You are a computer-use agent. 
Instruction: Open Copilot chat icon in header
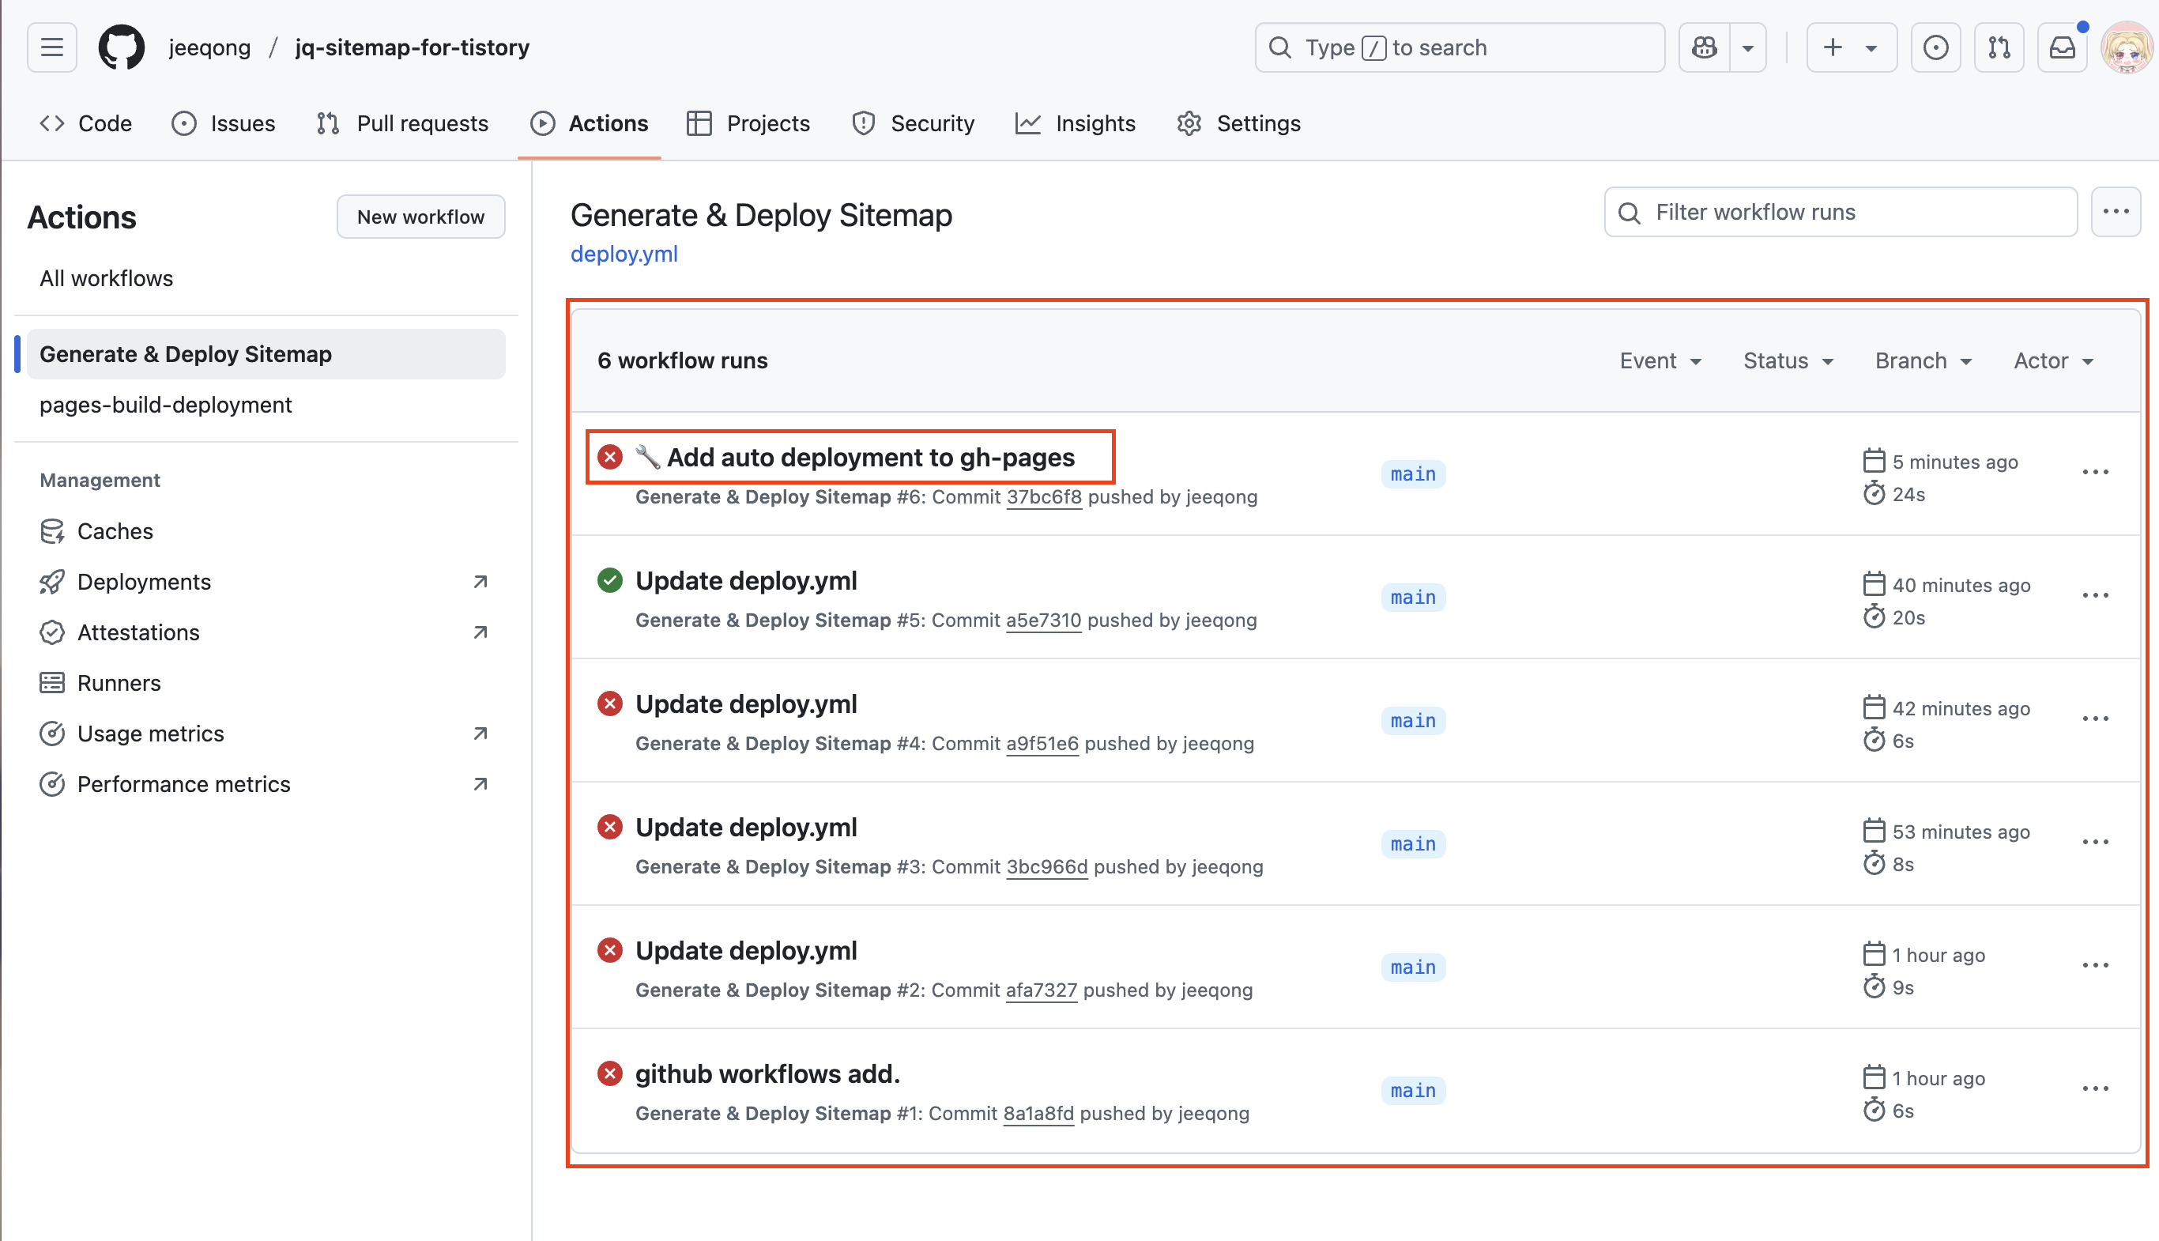pyautogui.click(x=1704, y=47)
